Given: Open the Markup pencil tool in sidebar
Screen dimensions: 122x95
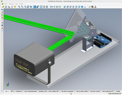Looking at the screenshot, I should (x=2, y=20).
